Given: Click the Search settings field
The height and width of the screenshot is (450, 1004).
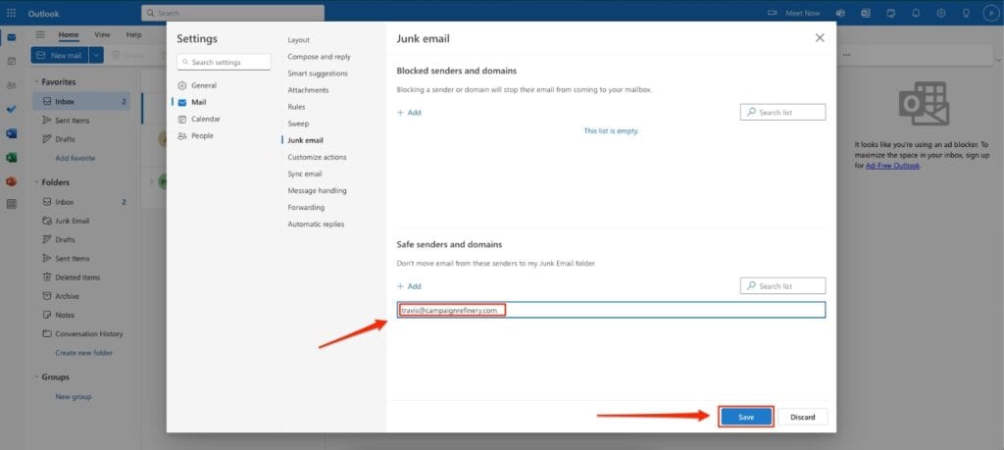Looking at the screenshot, I should [225, 62].
